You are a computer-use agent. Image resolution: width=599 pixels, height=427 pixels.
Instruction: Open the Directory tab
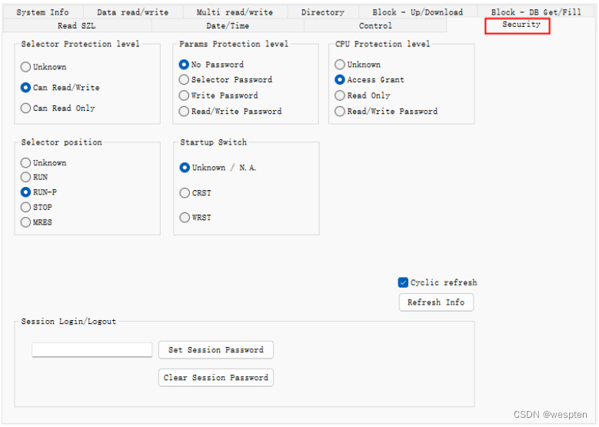point(323,12)
